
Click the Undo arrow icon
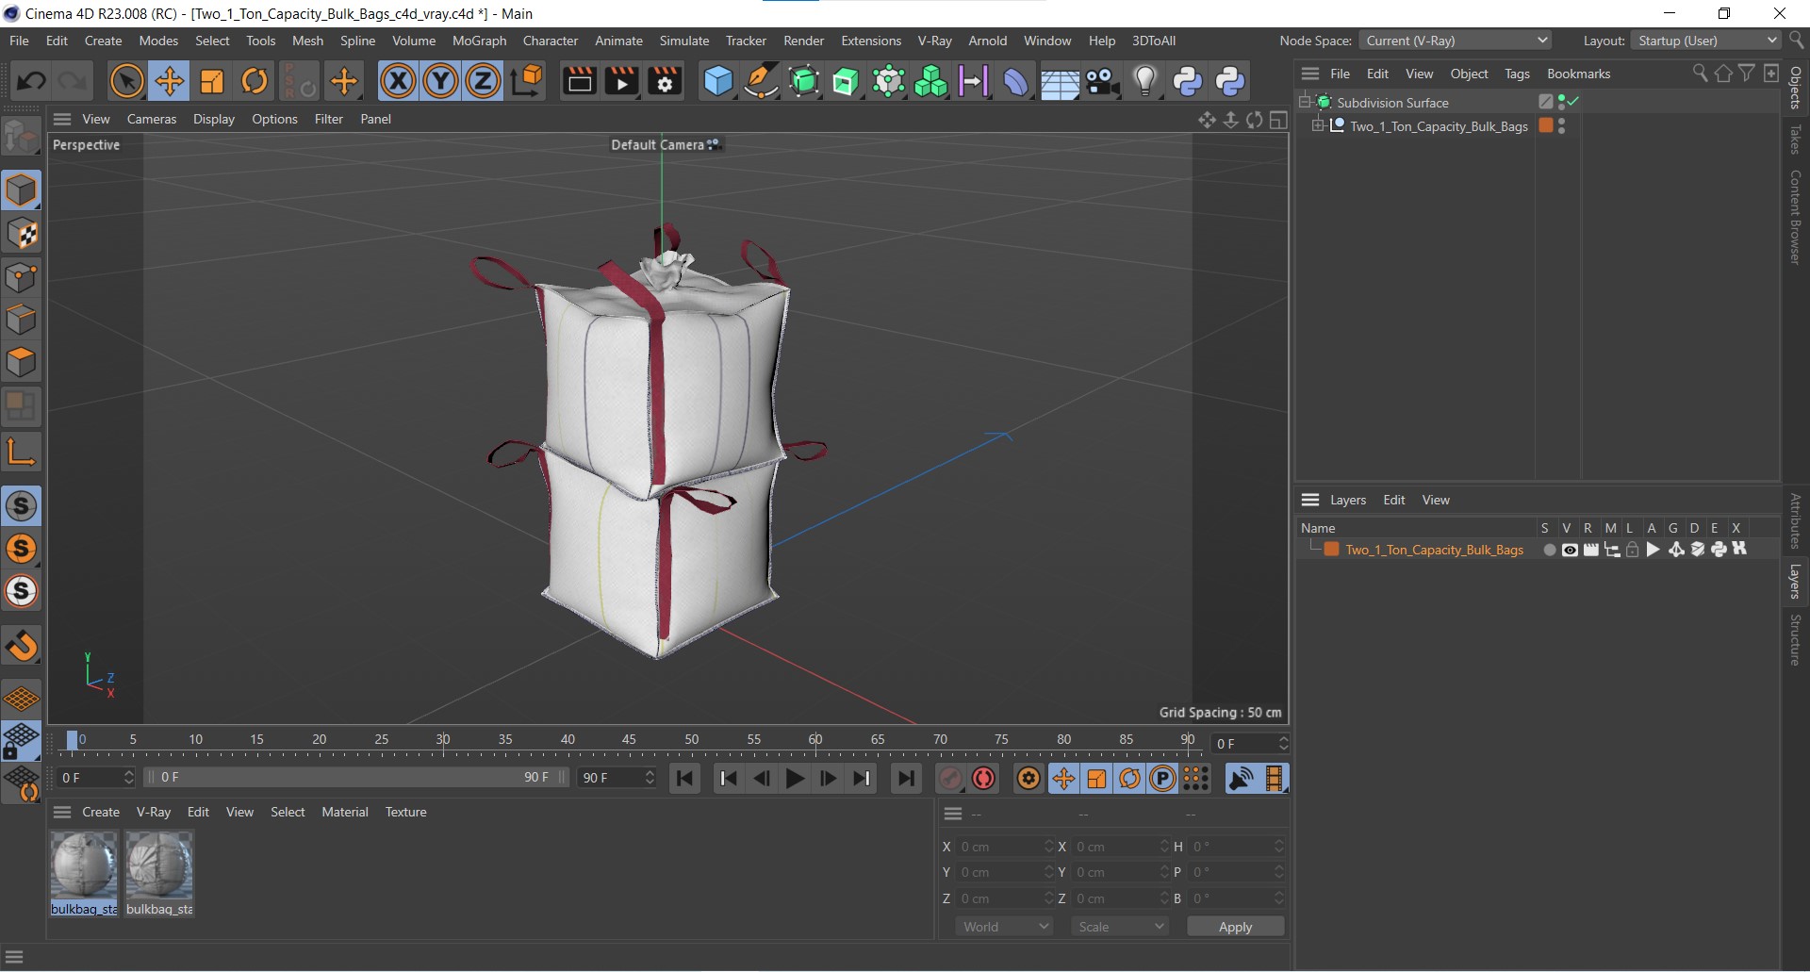[30, 81]
